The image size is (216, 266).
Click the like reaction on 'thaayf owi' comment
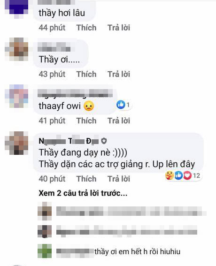point(121,105)
